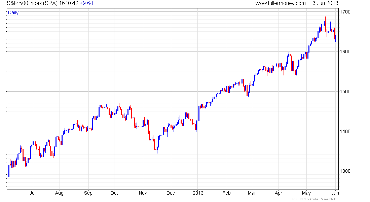Screen dimensions: 370x202
Task: Click the Mar month axis label
Action: [x=252, y=193]
